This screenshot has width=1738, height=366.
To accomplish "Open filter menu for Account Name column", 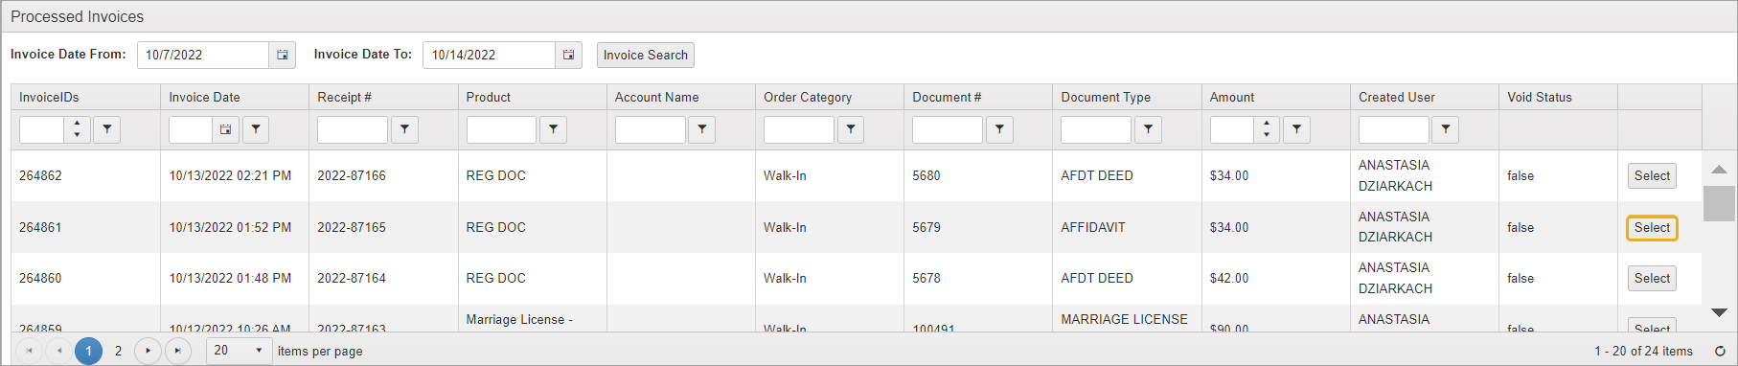I will (x=702, y=129).
